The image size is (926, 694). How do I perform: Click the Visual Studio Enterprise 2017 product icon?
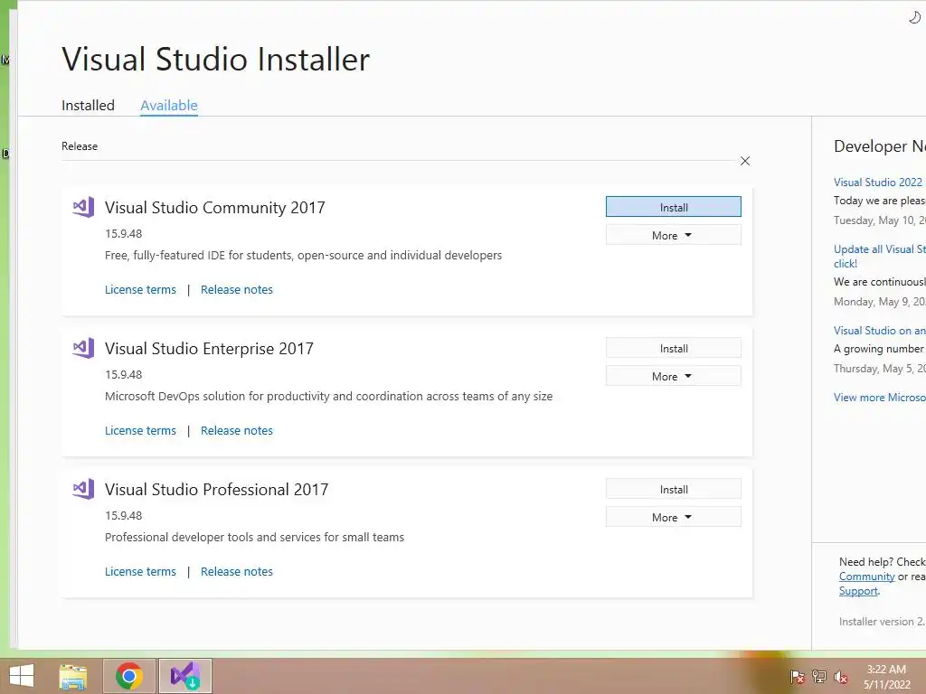point(83,348)
